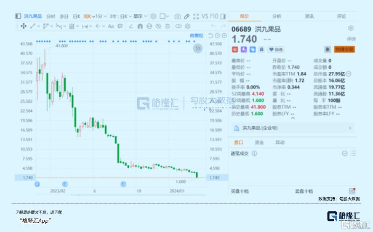373x232 pixels.
Task: Open the 显示 display dropdown
Action: [140, 16]
